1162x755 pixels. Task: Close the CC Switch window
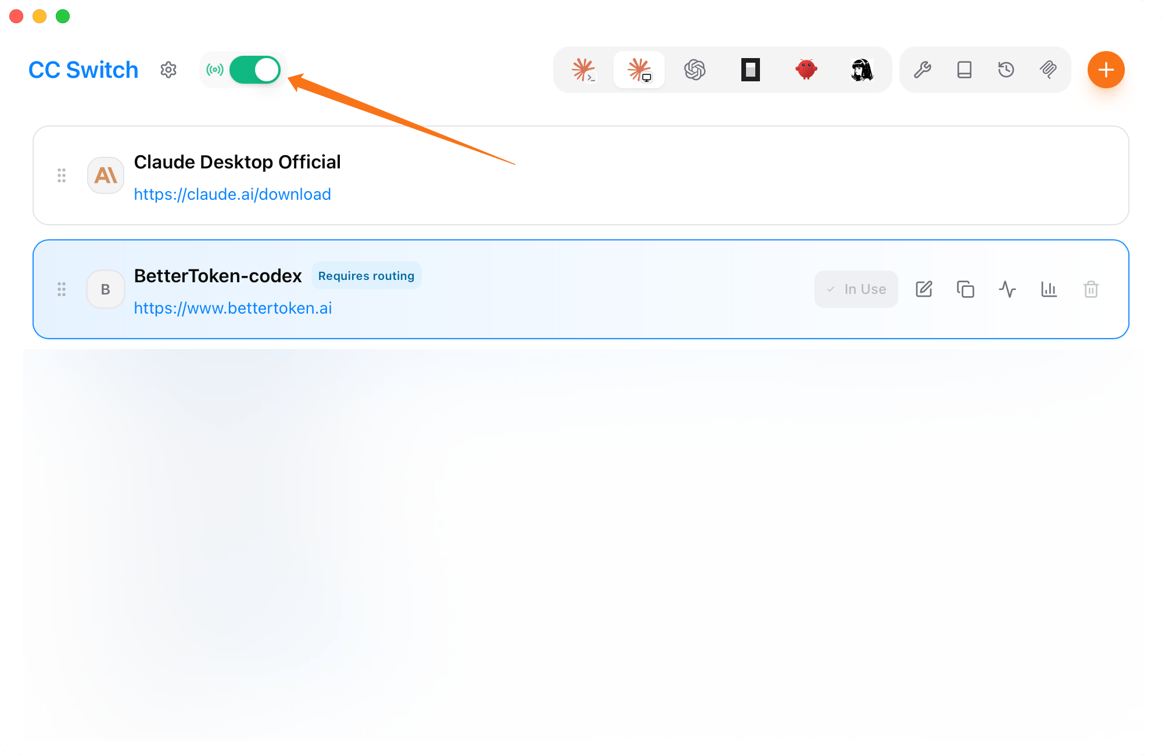[16, 16]
